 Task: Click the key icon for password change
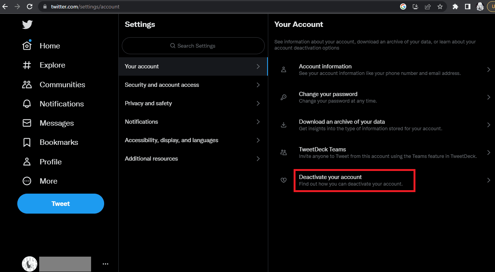coord(284,97)
